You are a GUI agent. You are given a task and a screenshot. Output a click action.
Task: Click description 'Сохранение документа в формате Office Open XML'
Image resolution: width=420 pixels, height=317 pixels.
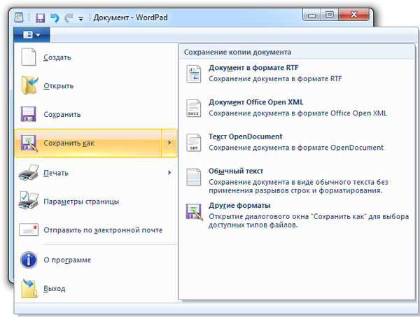(x=297, y=113)
